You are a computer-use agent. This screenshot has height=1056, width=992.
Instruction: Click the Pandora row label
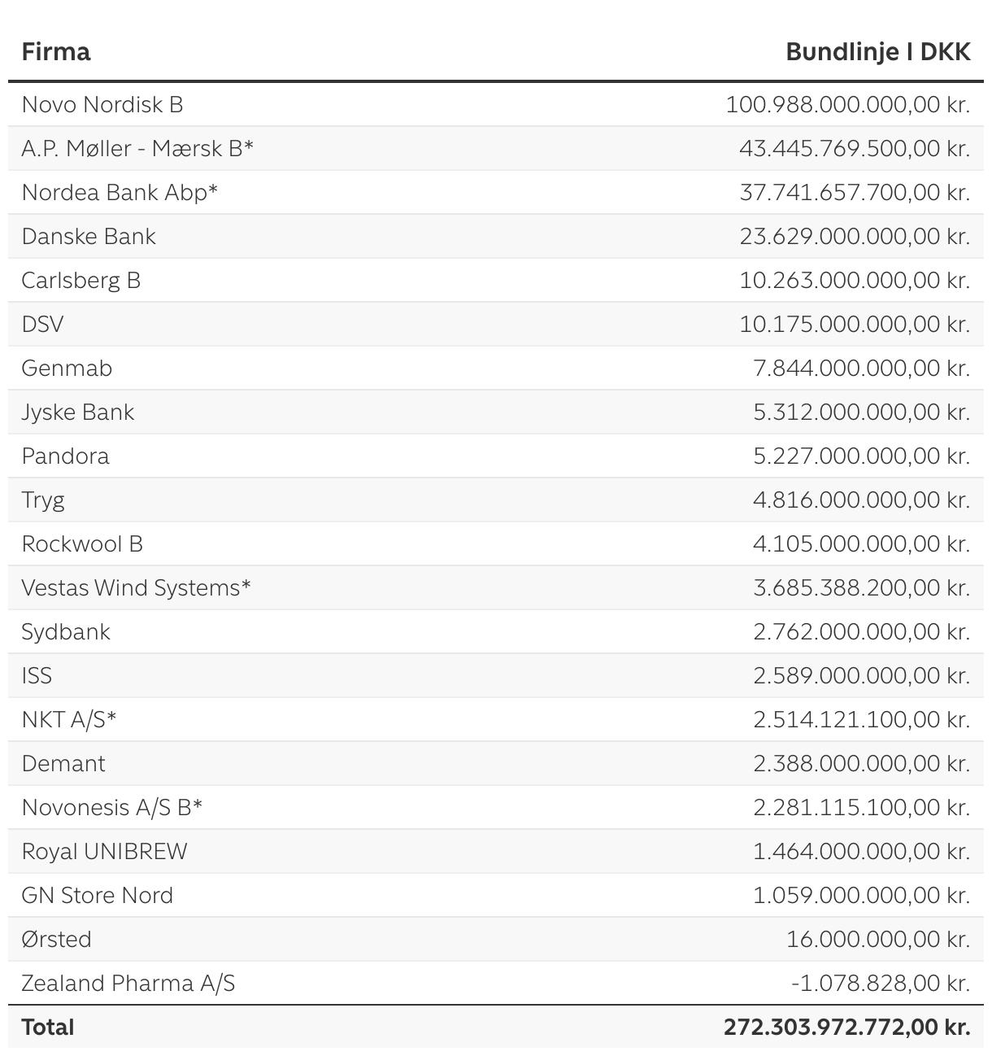65,456
